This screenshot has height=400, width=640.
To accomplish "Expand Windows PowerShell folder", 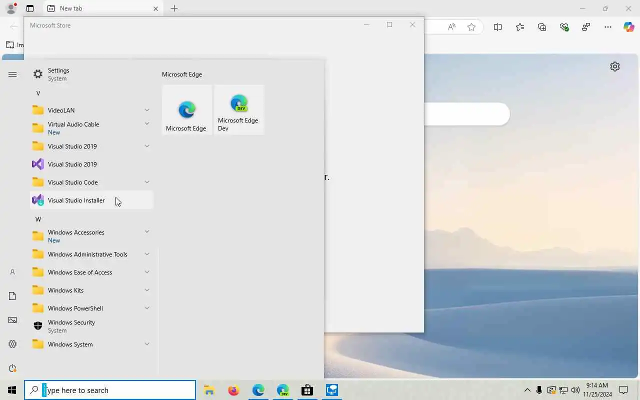I will coord(147,308).
